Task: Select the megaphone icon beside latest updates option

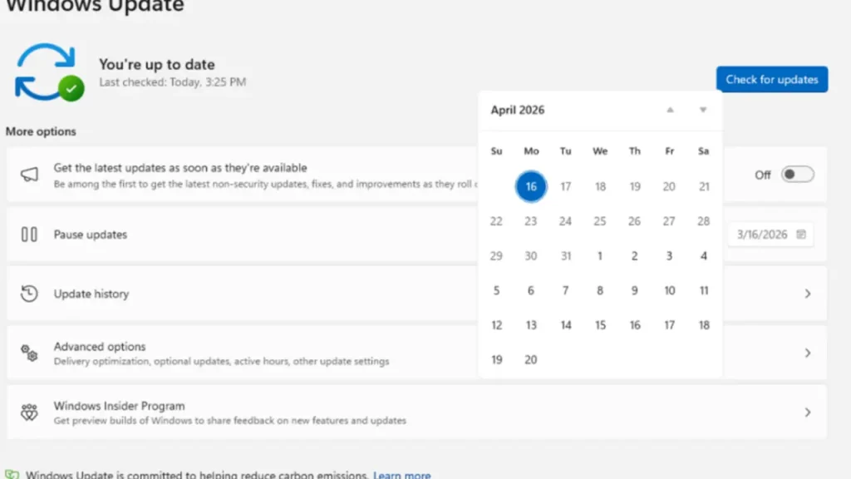Action: (x=28, y=174)
